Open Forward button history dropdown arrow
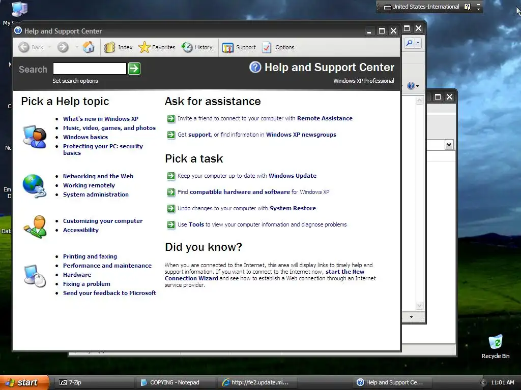The image size is (521, 390). 77,47
